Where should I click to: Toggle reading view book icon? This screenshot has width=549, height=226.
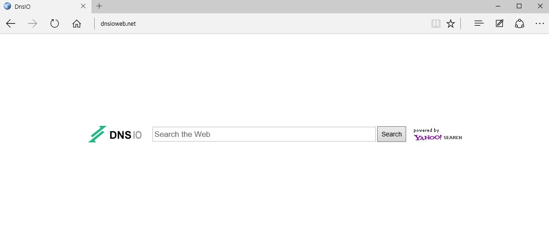click(x=436, y=23)
